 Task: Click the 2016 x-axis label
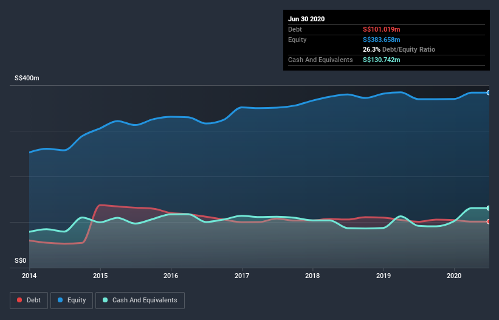coord(171,276)
